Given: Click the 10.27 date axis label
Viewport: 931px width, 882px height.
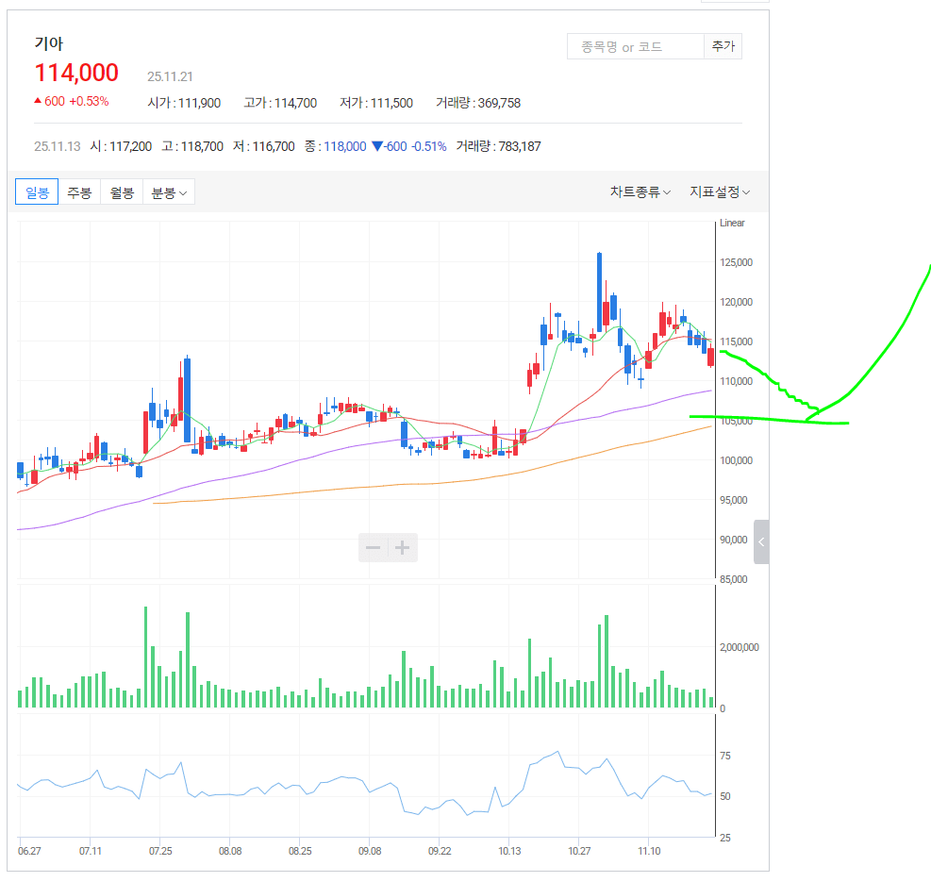Looking at the screenshot, I should coord(579,851).
